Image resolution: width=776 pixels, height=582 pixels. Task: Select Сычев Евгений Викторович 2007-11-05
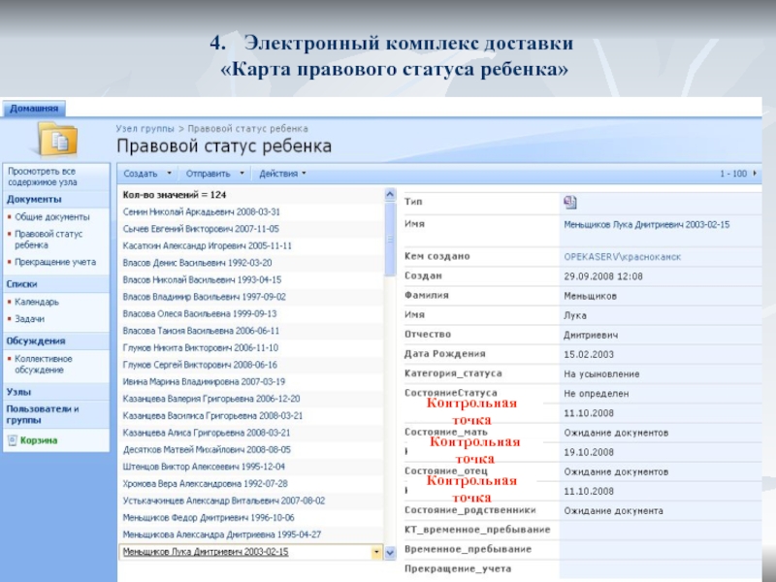(201, 229)
